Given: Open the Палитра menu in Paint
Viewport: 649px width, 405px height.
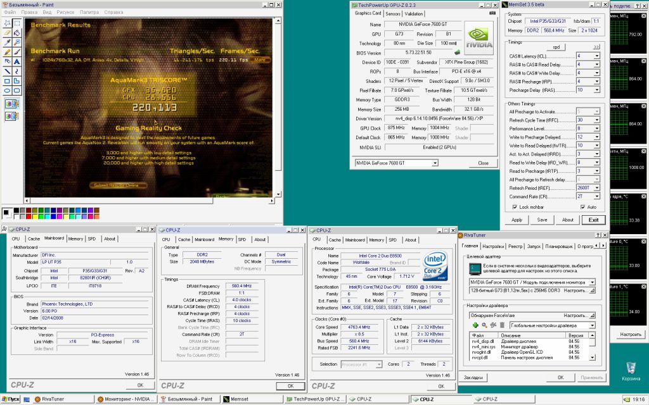Looking at the screenshot, I should (89, 12).
